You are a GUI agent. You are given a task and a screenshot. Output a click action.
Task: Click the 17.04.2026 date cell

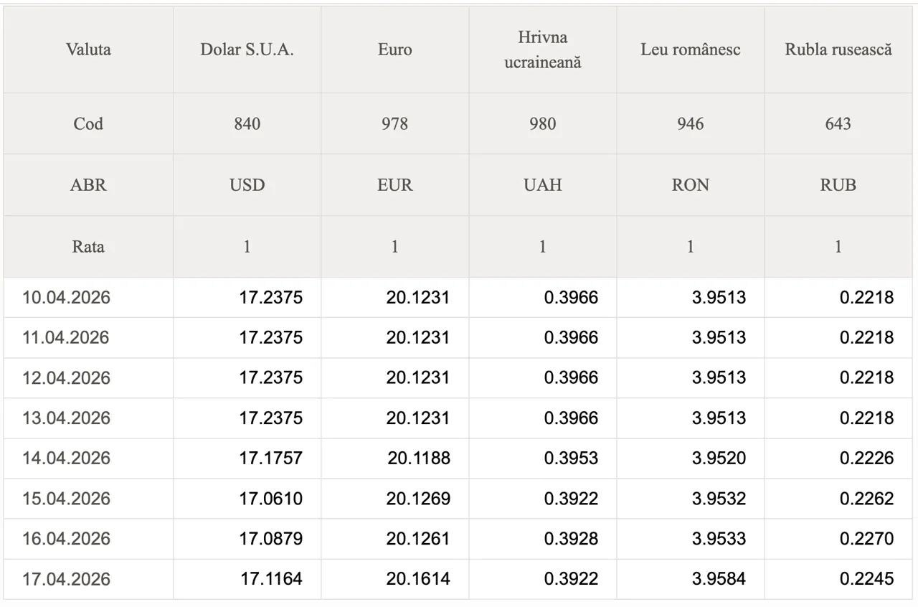66,579
